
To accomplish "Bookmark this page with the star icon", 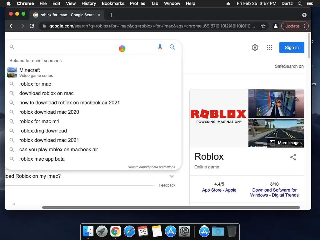I will 263,26.
